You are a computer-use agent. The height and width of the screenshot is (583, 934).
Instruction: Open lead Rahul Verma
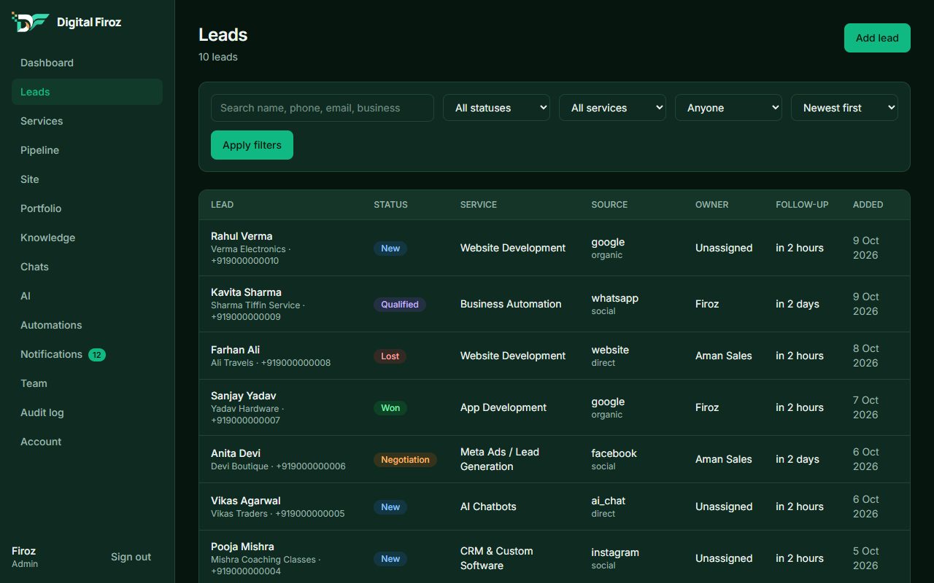[x=242, y=236]
